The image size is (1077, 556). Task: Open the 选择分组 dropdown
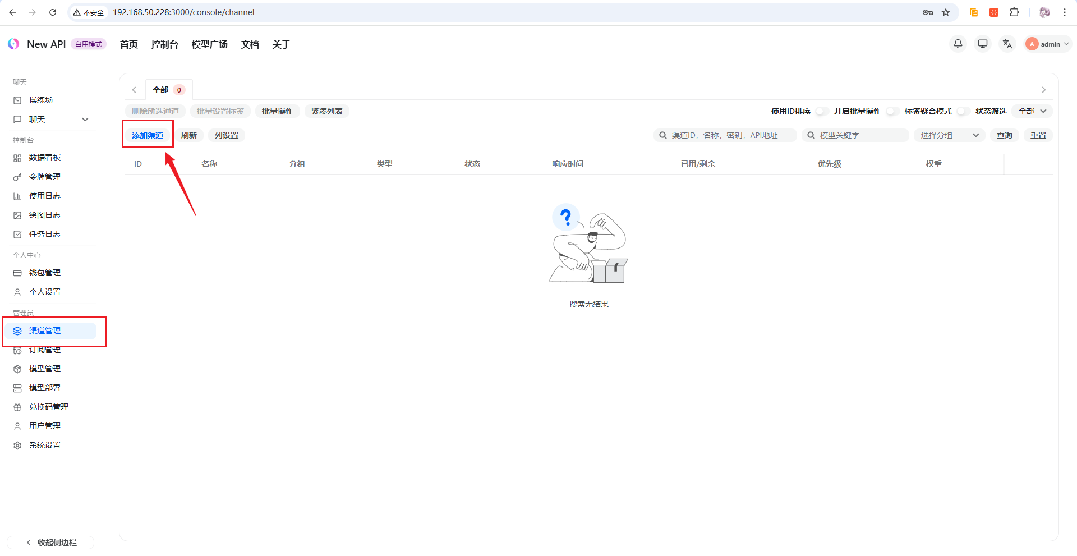[x=949, y=135]
